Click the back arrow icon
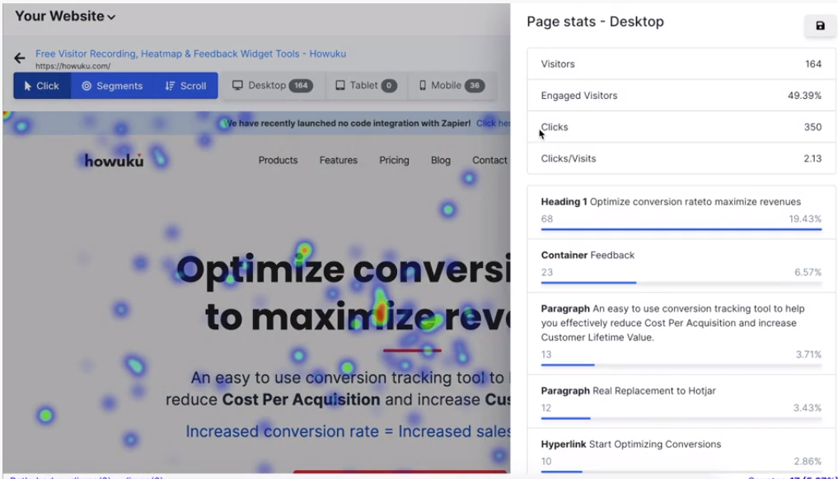This screenshot has width=838, height=479. coord(20,59)
